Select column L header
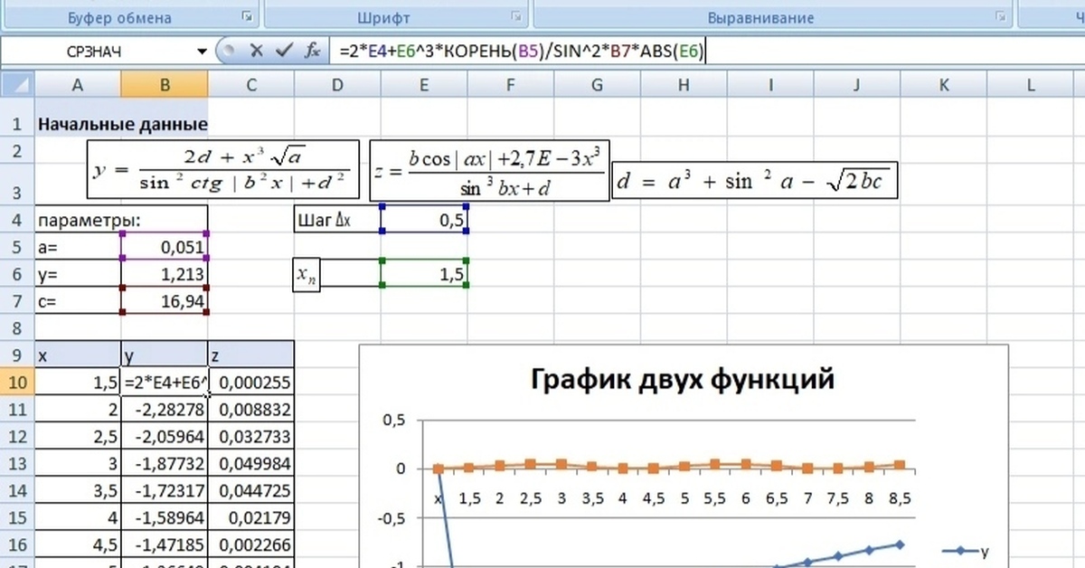1085x568 pixels. tap(1031, 85)
